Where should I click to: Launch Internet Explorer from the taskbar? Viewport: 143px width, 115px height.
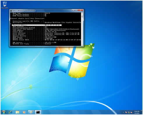tap(10, 112)
